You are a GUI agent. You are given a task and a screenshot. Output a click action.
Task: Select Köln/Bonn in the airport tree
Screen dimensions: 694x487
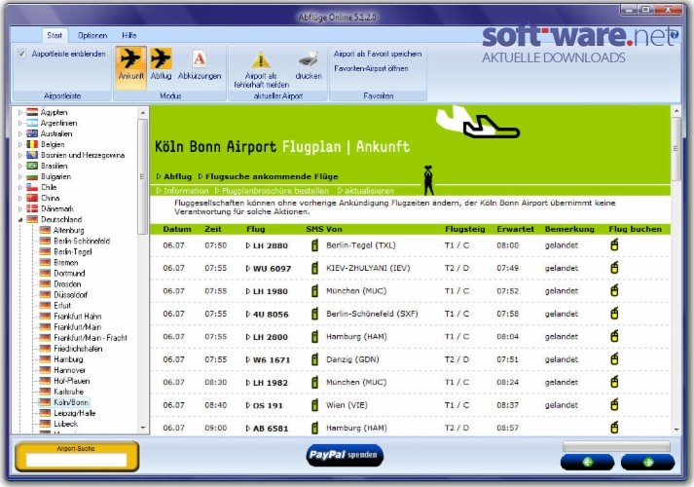coord(71,402)
